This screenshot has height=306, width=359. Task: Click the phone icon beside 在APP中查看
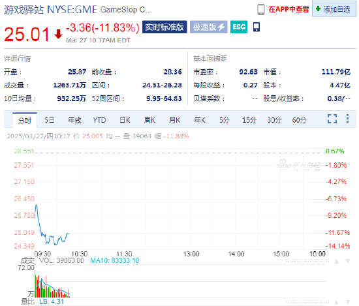(x=261, y=9)
